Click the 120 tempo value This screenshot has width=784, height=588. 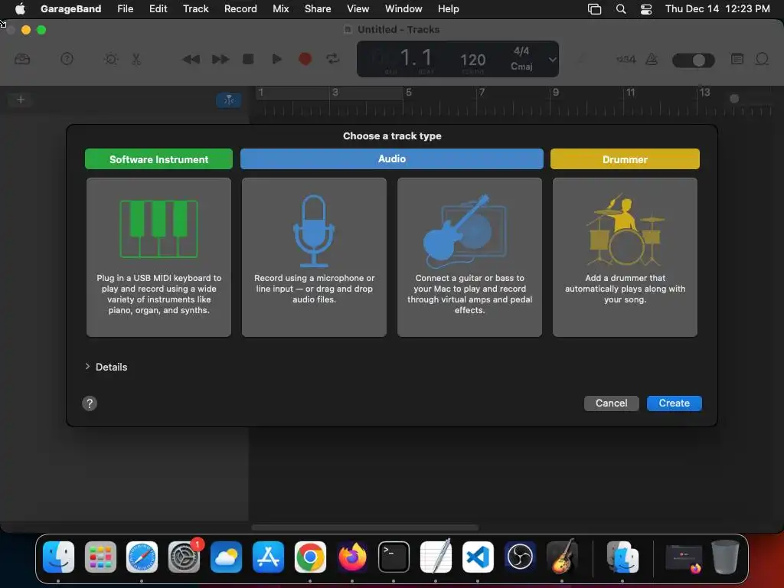pos(473,60)
